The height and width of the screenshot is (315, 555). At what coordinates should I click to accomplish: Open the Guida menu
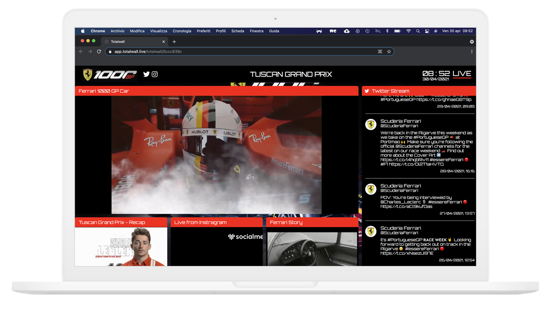coord(274,31)
